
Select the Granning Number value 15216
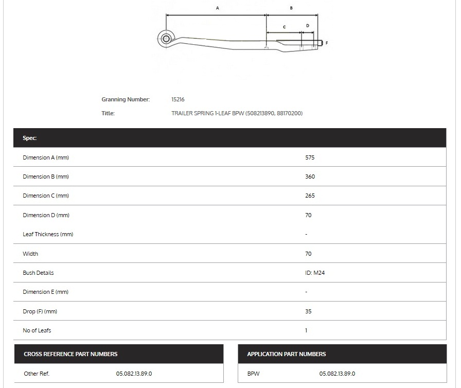tap(178, 99)
